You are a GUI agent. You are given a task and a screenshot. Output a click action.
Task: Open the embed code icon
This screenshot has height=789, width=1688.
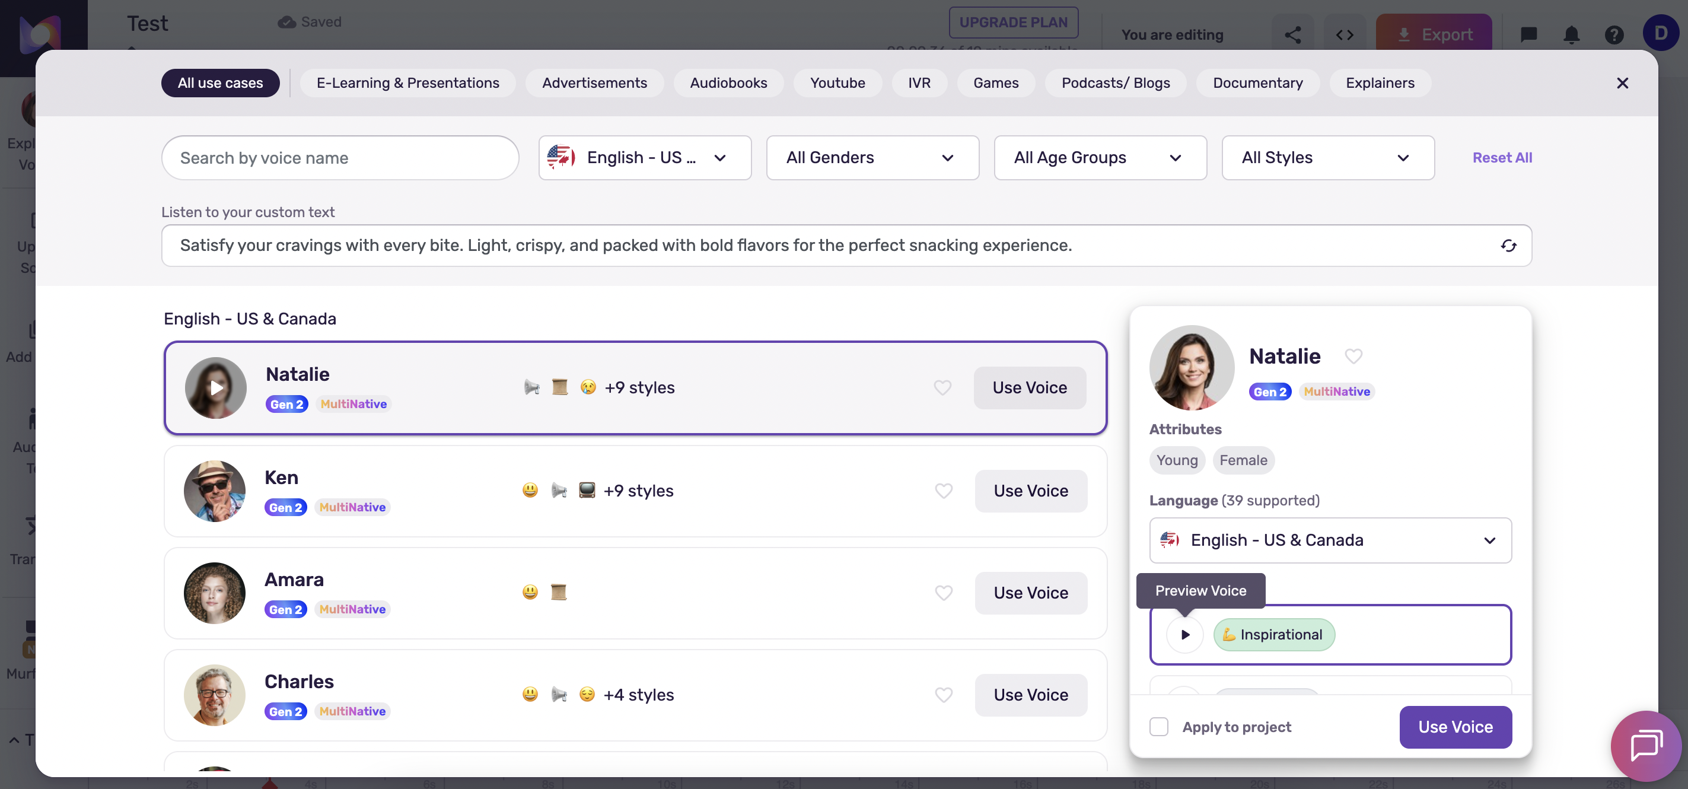point(1345,35)
